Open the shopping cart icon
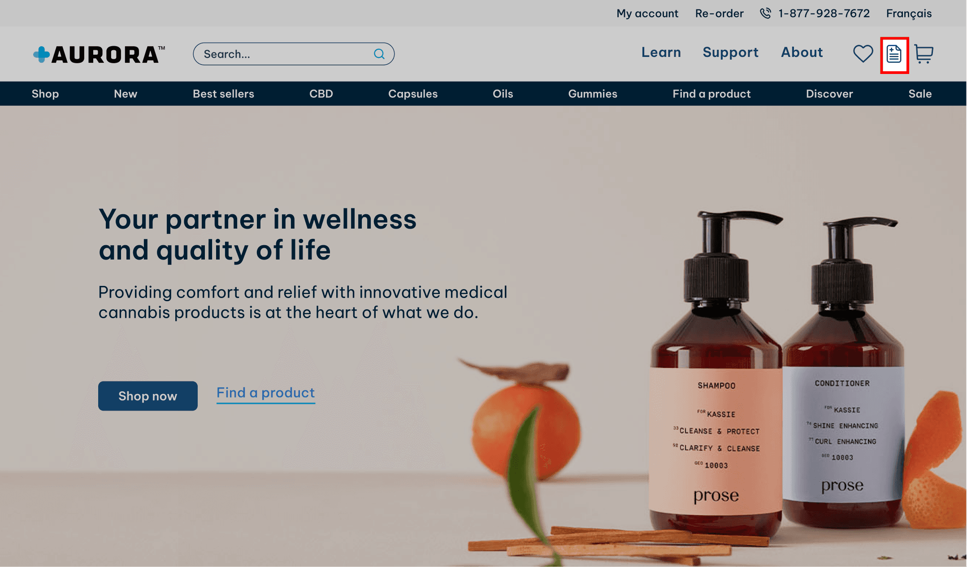The image size is (967, 567). 924,54
